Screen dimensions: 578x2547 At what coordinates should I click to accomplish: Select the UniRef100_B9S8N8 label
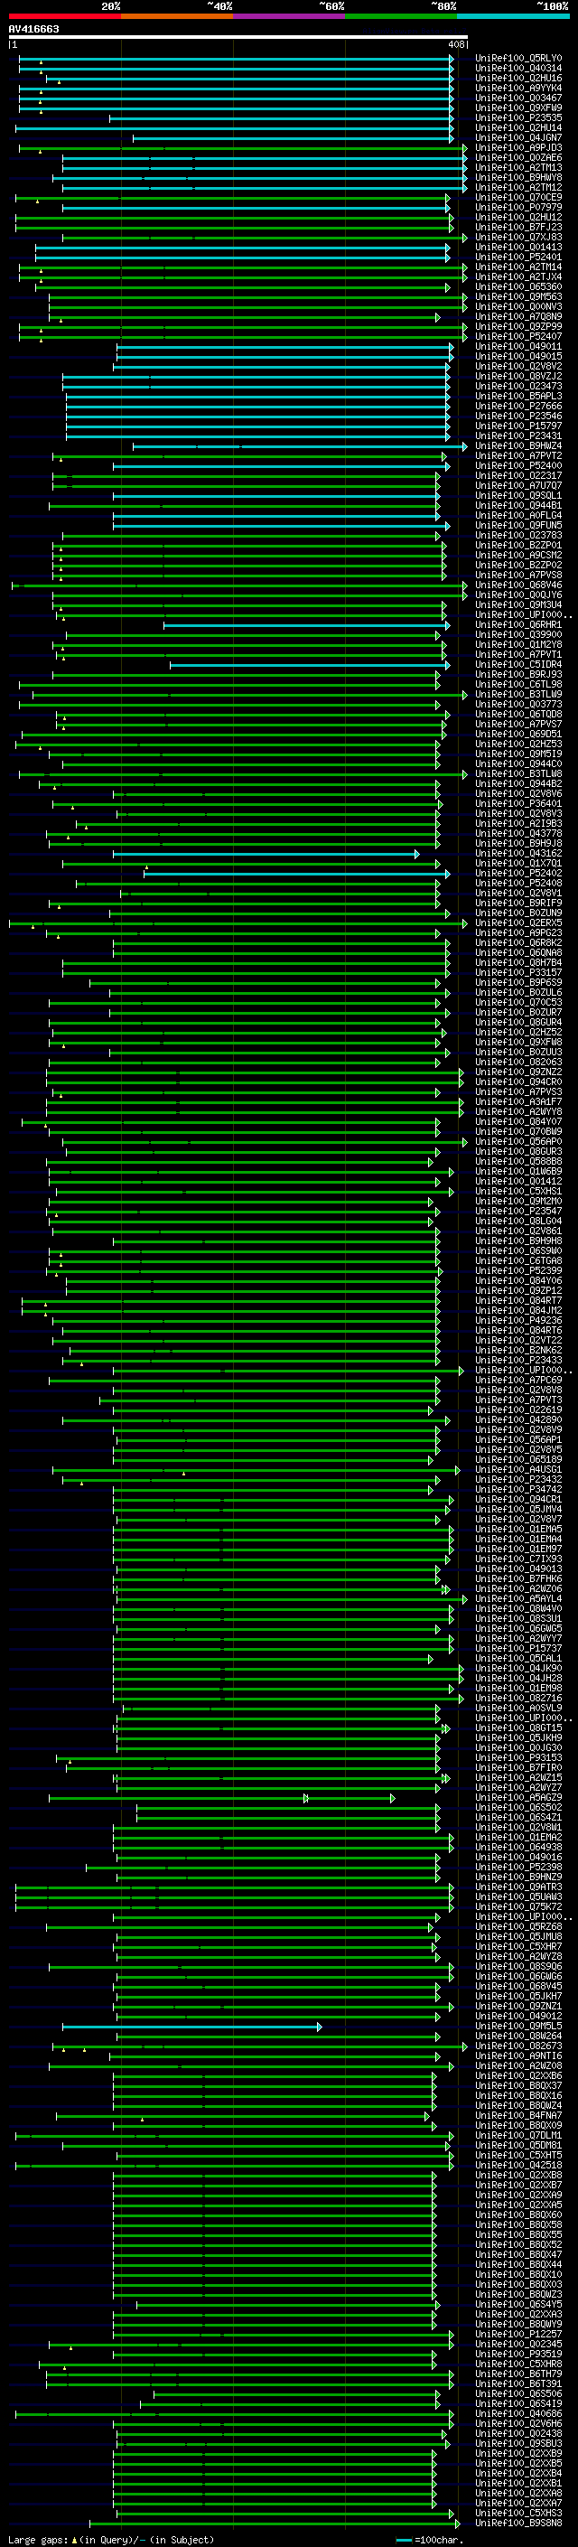(x=518, y=2524)
